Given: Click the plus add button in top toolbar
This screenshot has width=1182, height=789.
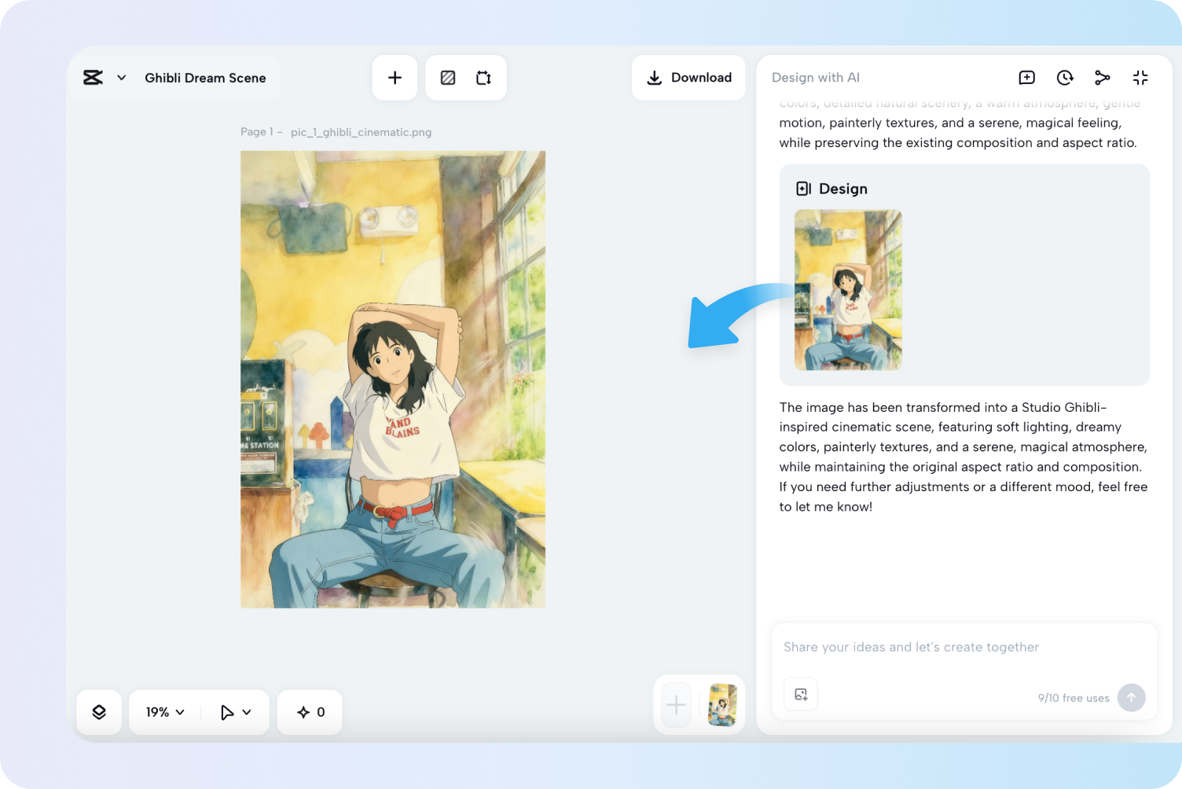Looking at the screenshot, I should (395, 78).
